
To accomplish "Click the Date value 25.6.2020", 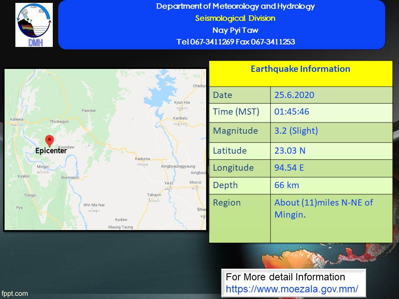I will pos(294,95).
